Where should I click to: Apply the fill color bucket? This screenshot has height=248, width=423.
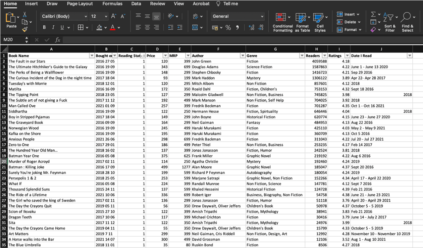pyautogui.click(x=99, y=27)
